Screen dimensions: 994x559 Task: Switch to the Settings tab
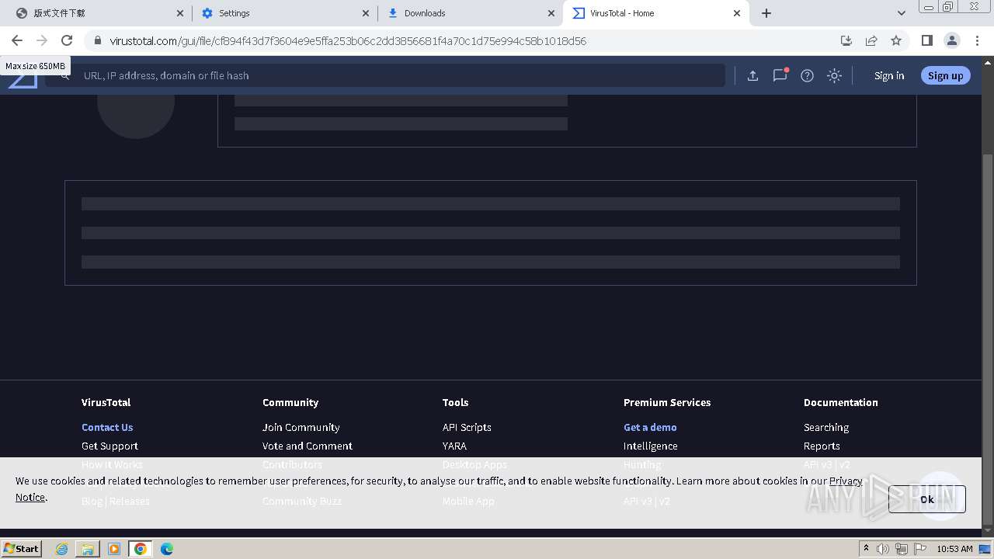click(x=283, y=13)
